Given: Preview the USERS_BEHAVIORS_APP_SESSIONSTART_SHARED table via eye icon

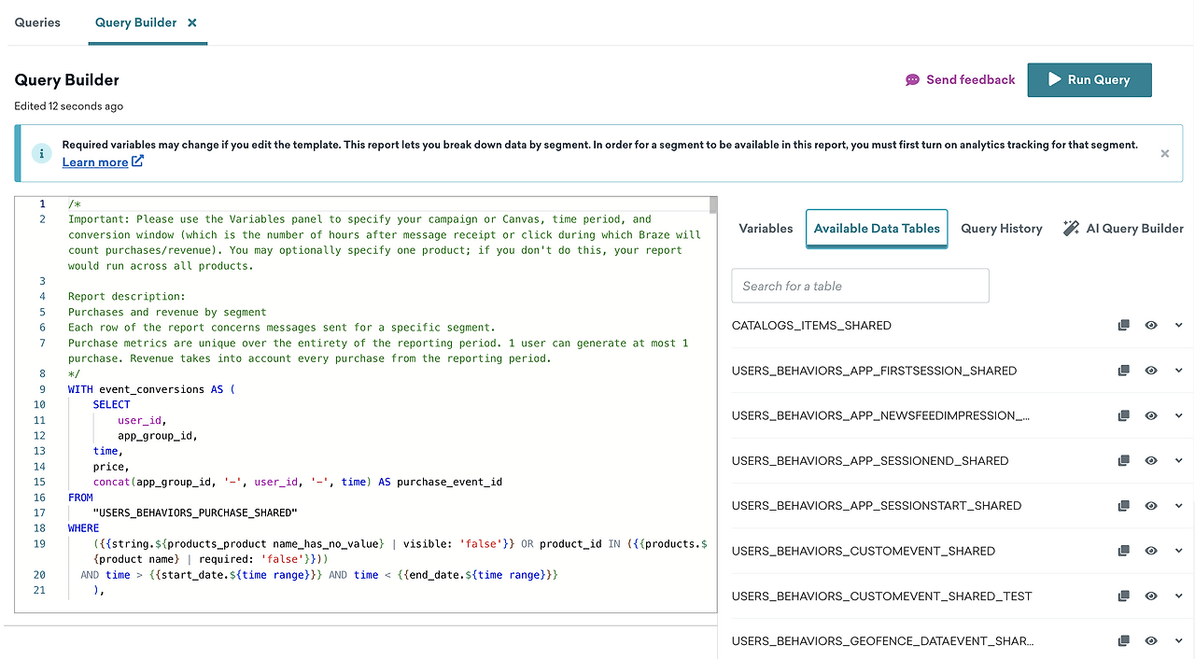Looking at the screenshot, I should 1151,506.
